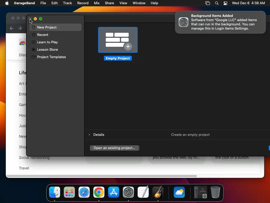The image size is (270, 203).
Task: Open Learn to Play section
Action: click(55, 42)
